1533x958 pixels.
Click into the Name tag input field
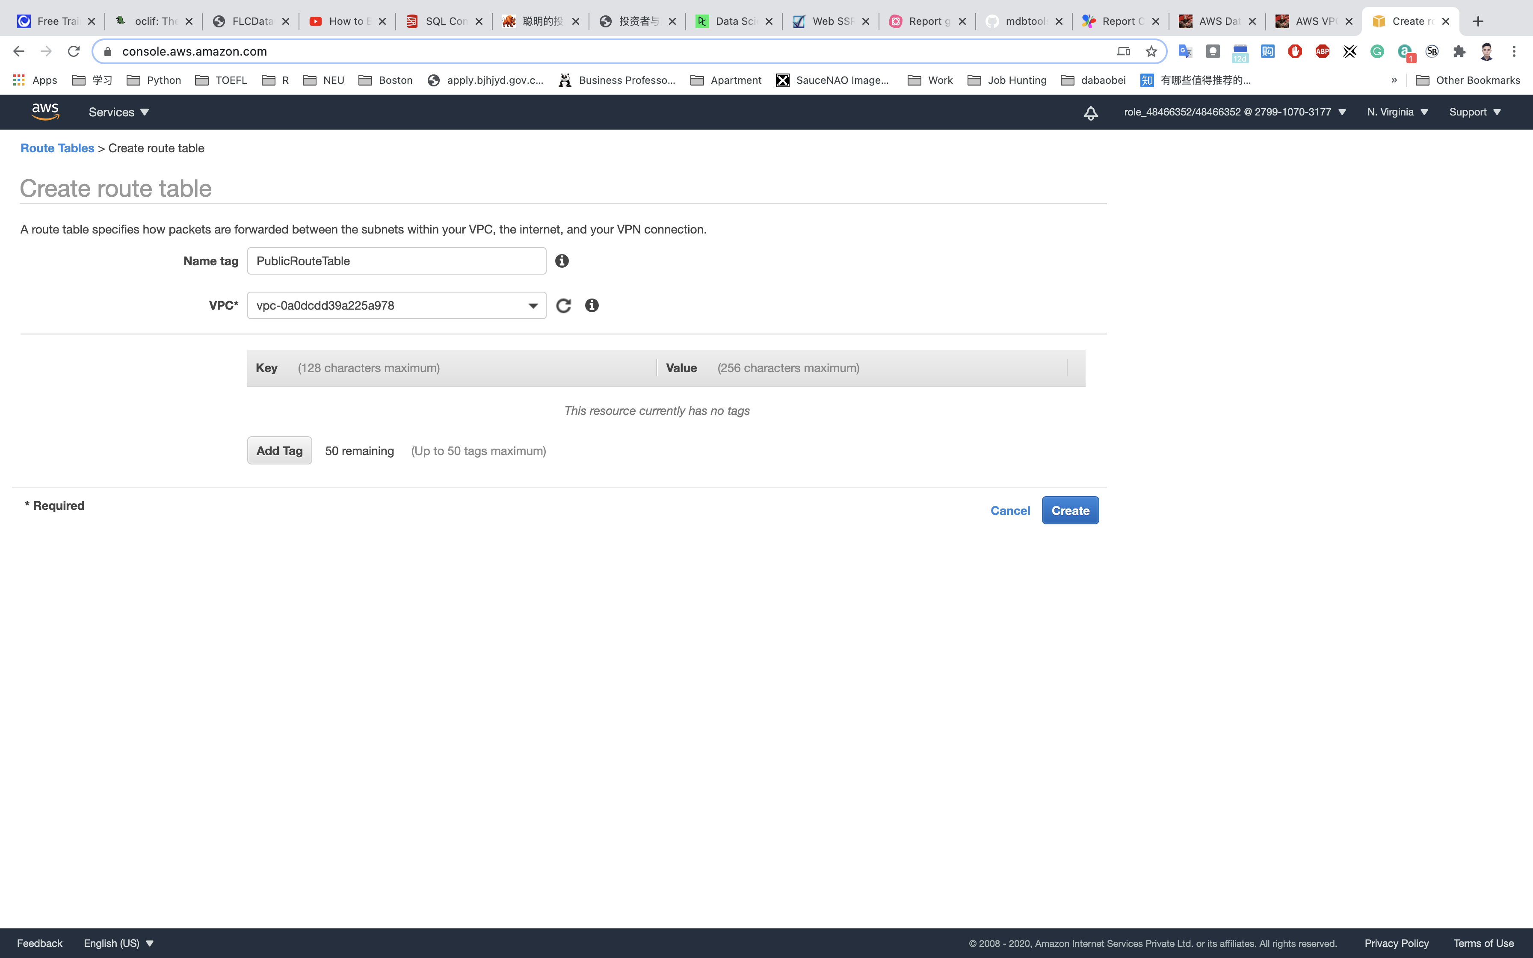[x=396, y=261]
